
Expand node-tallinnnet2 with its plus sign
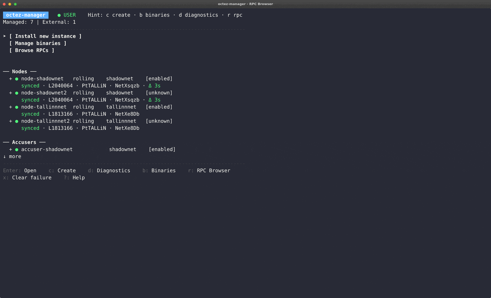pos(11,121)
